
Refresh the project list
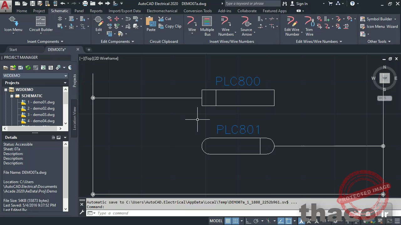click(x=28, y=67)
